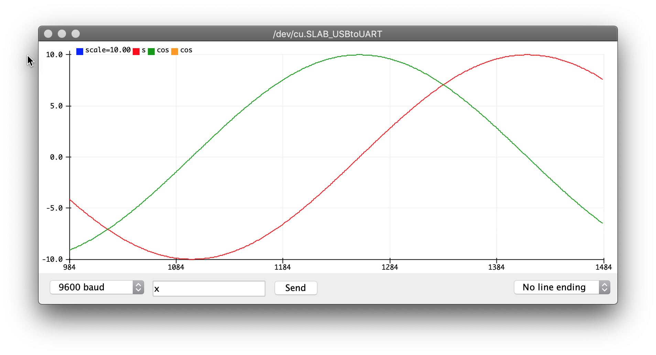Close the serial plotter window

[48, 34]
